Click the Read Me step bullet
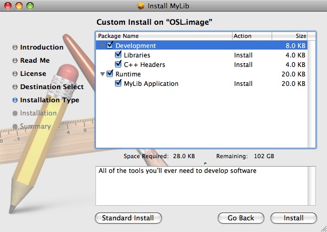 [x=15, y=61]
